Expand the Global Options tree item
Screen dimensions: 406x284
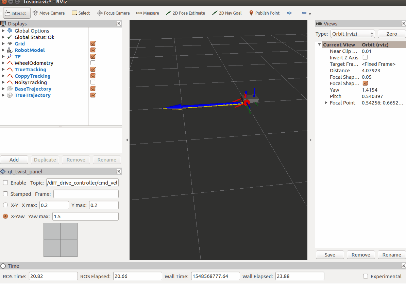tap(3, 31)
